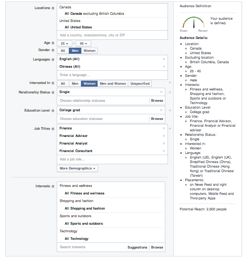The height and width of the screenshot is (258, 247).
Task: Click the Enter a language field
Action: [x=112, y=75]
